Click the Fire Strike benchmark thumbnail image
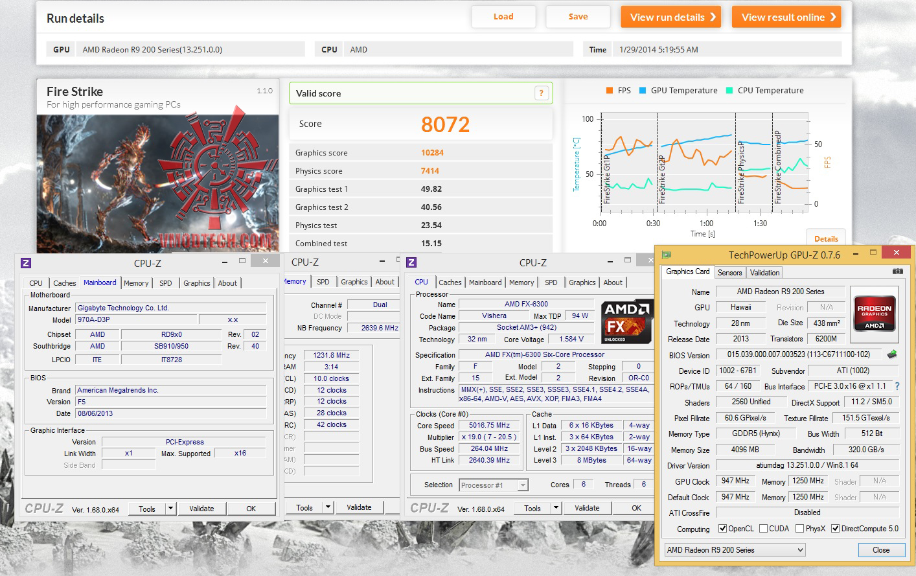The image size is (916, 576). point(157,183)
